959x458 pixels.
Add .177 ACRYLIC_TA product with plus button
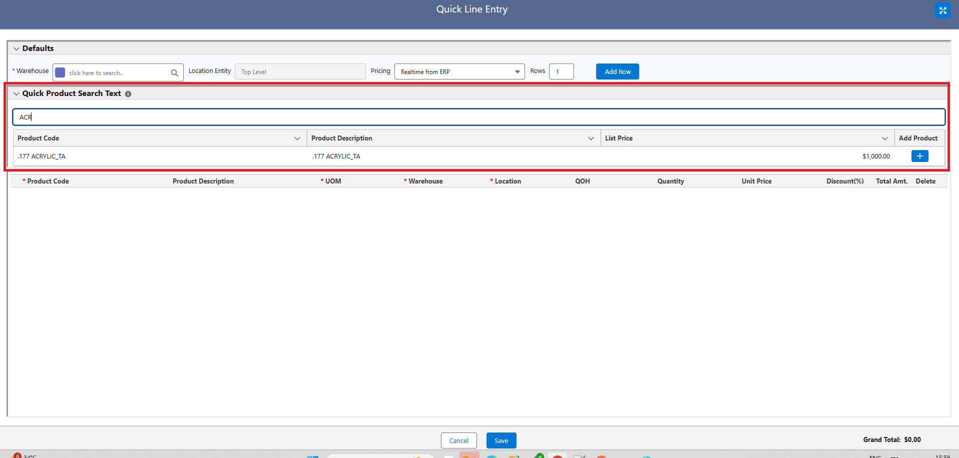point(919,156)
